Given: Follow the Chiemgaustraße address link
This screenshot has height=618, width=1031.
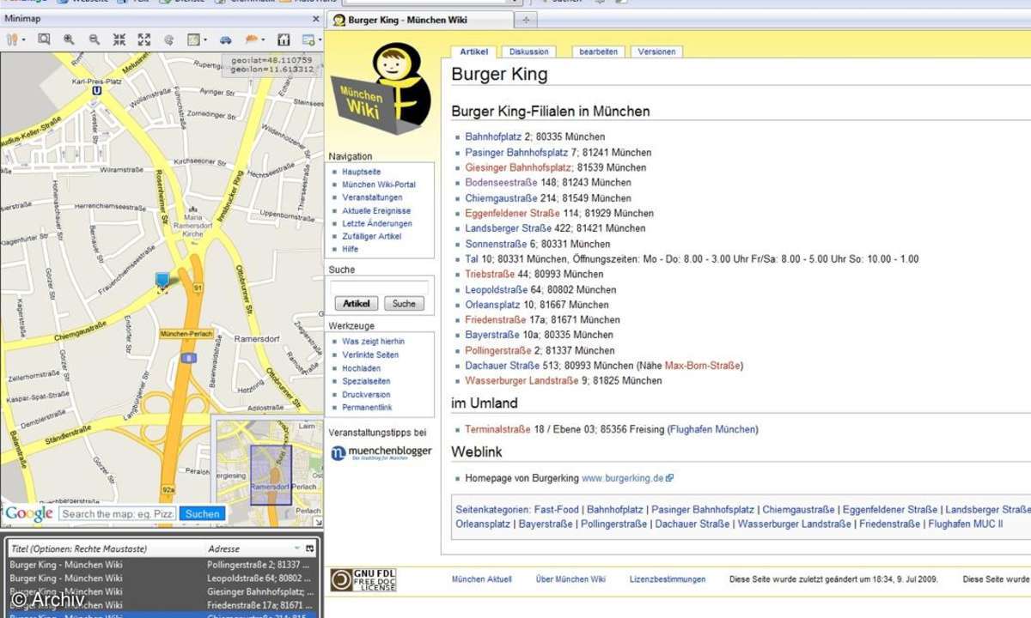Looking at the screenshot, I should pos(501,198).
